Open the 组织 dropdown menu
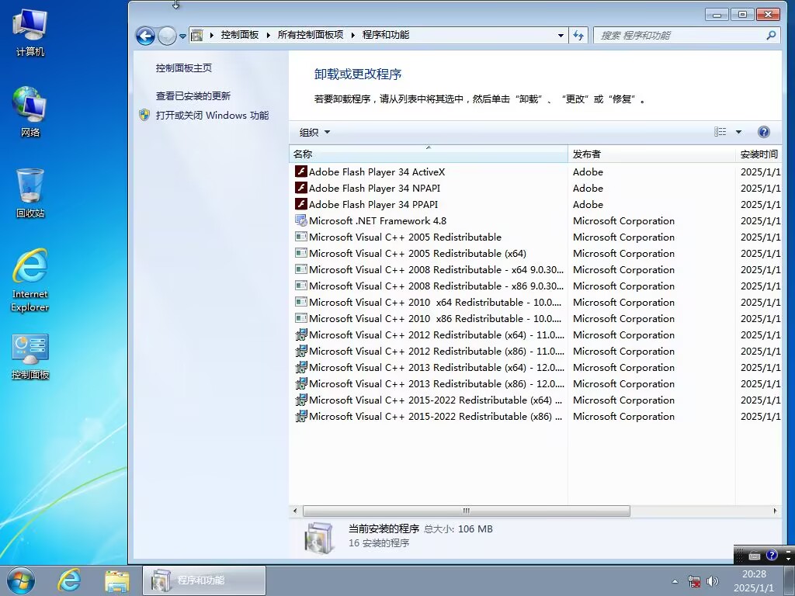The width and height of the screenshot is (795, 596). tap(314, 132)
